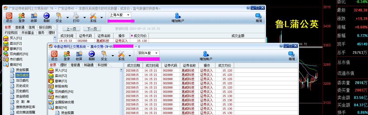Expand 系统 dropdown arrow in 中泰证券 toolbar
This screenshot has height=115, width=368.
pos(130,56)
